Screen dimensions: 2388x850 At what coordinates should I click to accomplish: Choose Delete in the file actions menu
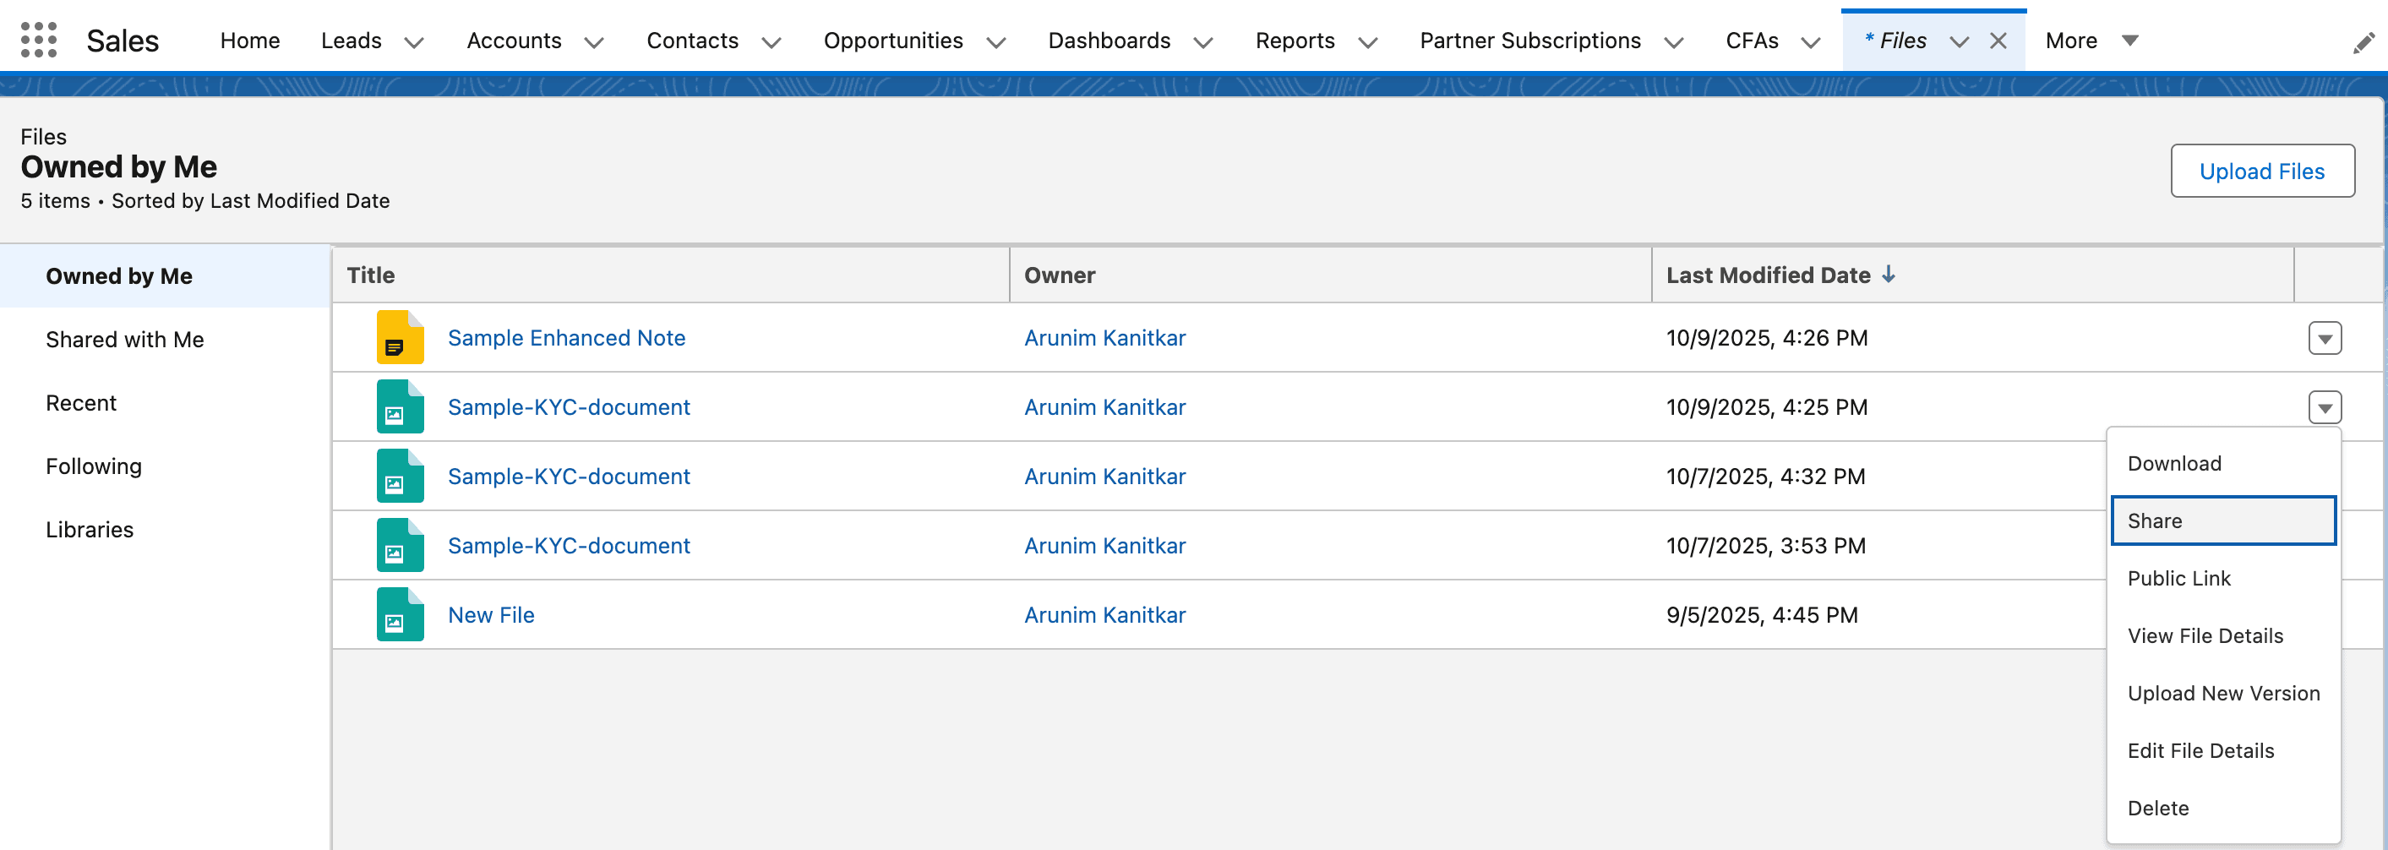tap(2157, 809)
